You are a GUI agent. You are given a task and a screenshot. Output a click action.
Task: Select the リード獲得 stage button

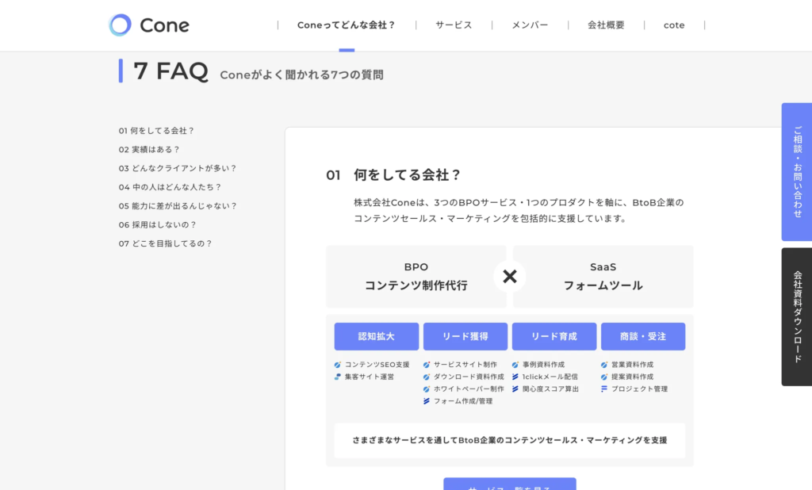(x=465, y=336)
